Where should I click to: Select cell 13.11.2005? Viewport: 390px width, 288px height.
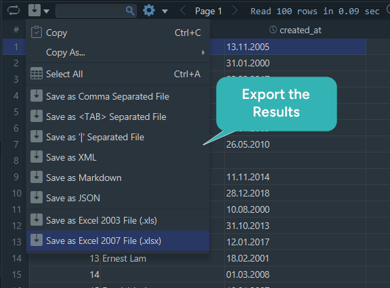tap(295, 47)
